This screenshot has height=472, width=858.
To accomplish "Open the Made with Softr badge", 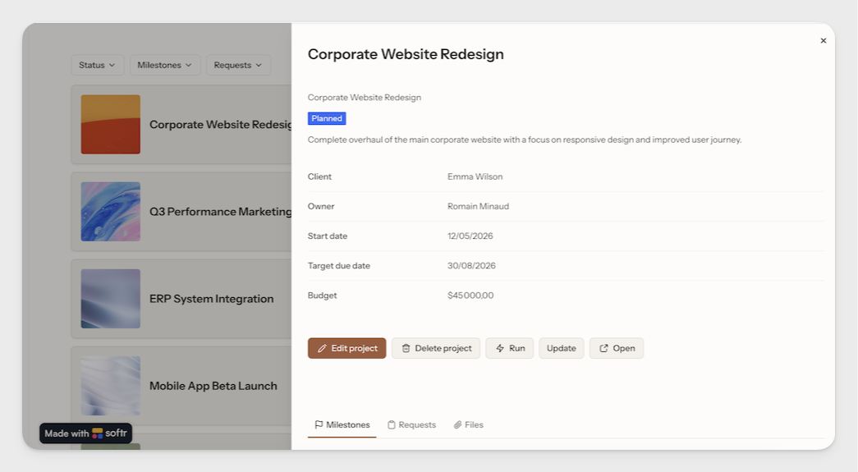I will (85, 433).
